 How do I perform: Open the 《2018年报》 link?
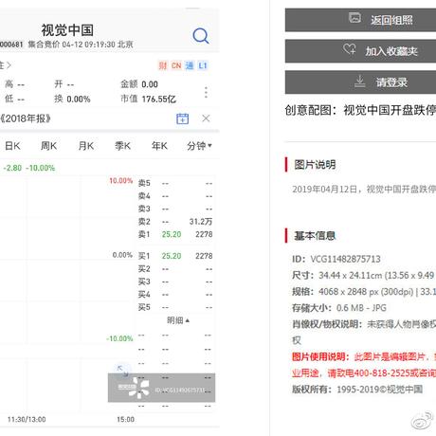26,118
